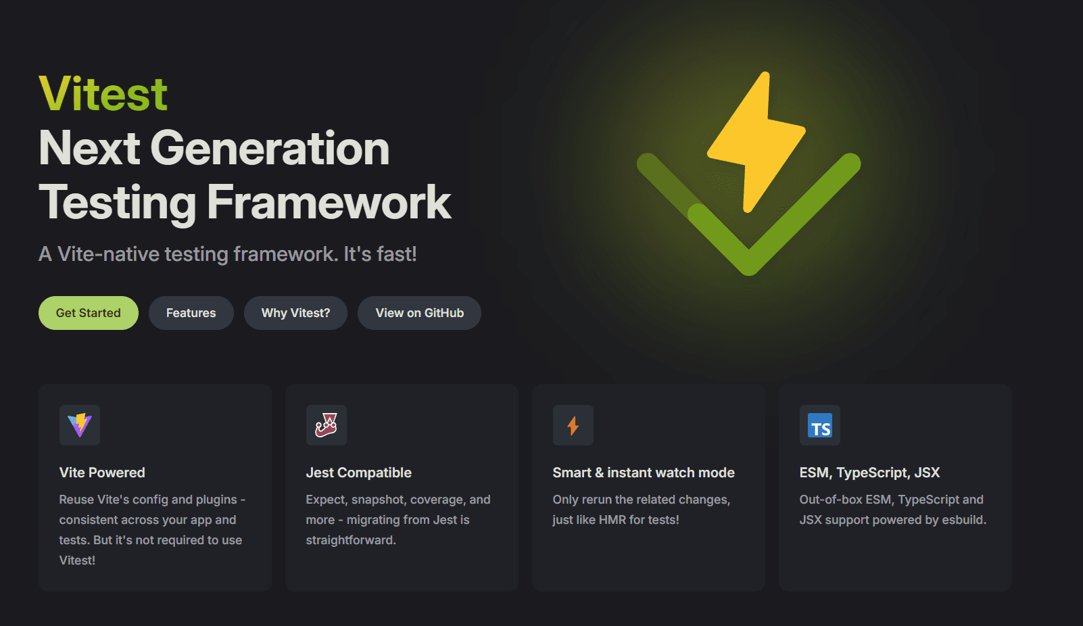Click the ESM, TypeScript, JSX card title
This screenshot has height=626, width=1083.
pyautogui.click(x=869, y=473)
